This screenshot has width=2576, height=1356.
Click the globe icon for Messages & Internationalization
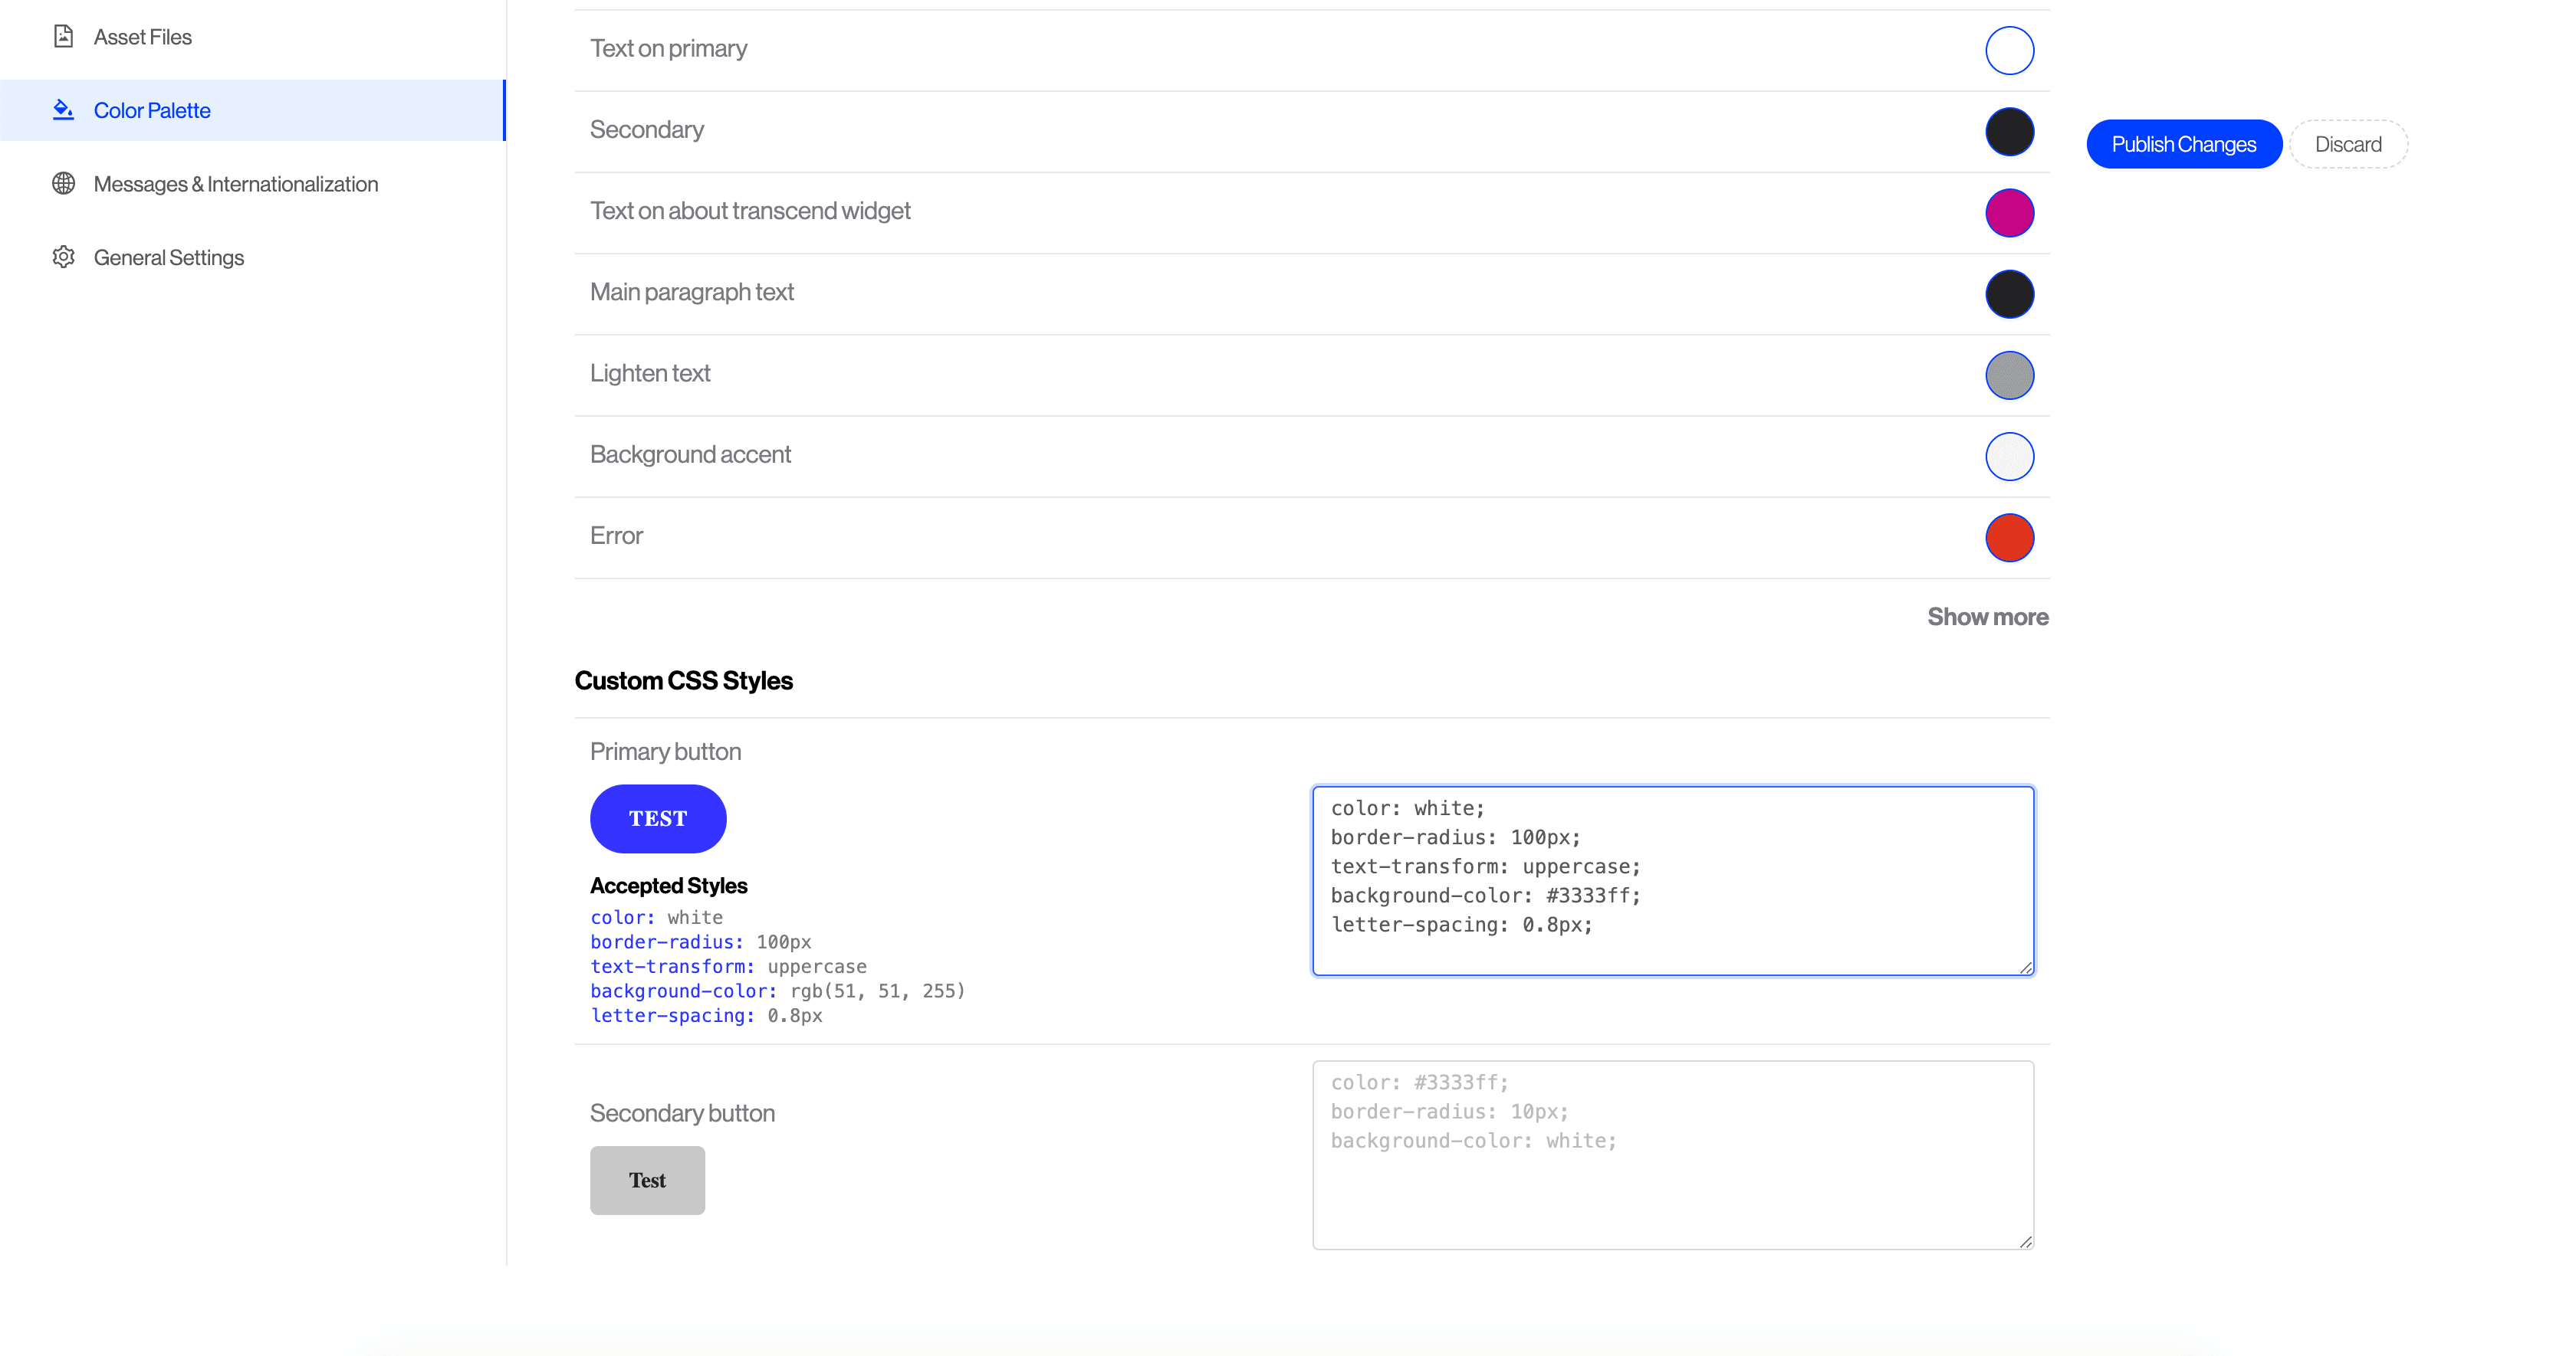point(63,184)
